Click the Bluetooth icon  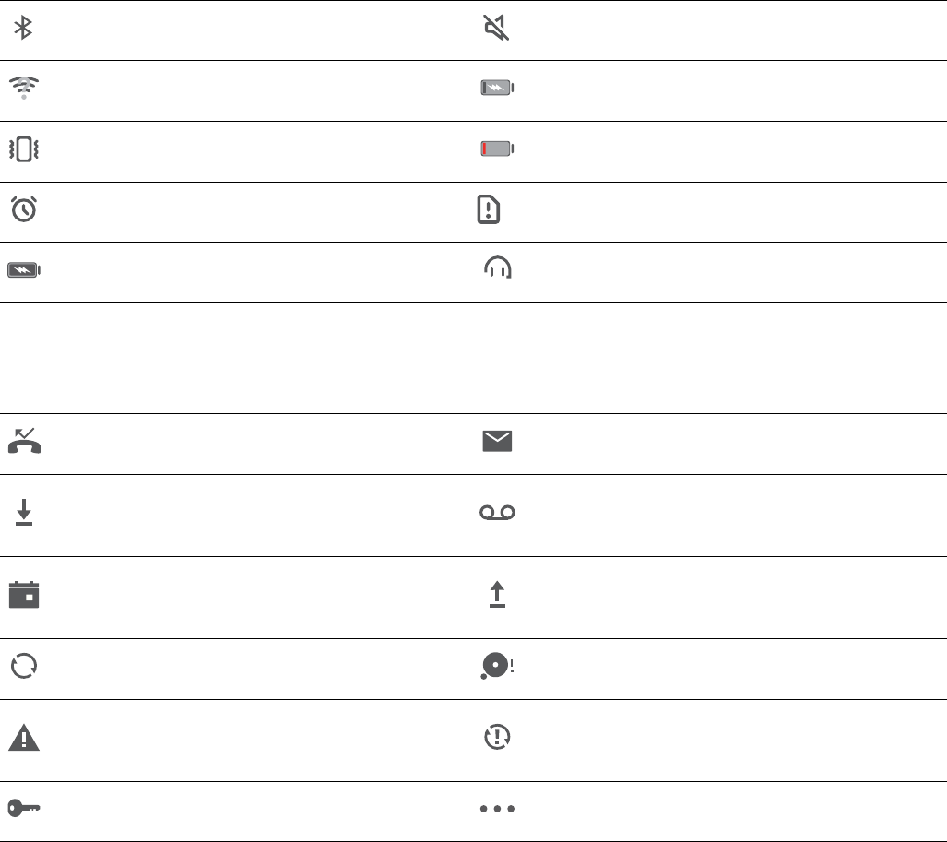coord(23,28)
